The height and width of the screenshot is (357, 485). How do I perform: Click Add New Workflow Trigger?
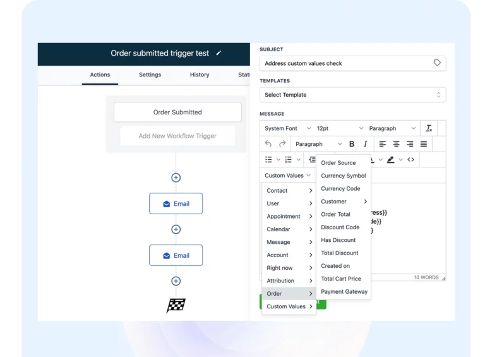tap(177, 136)
